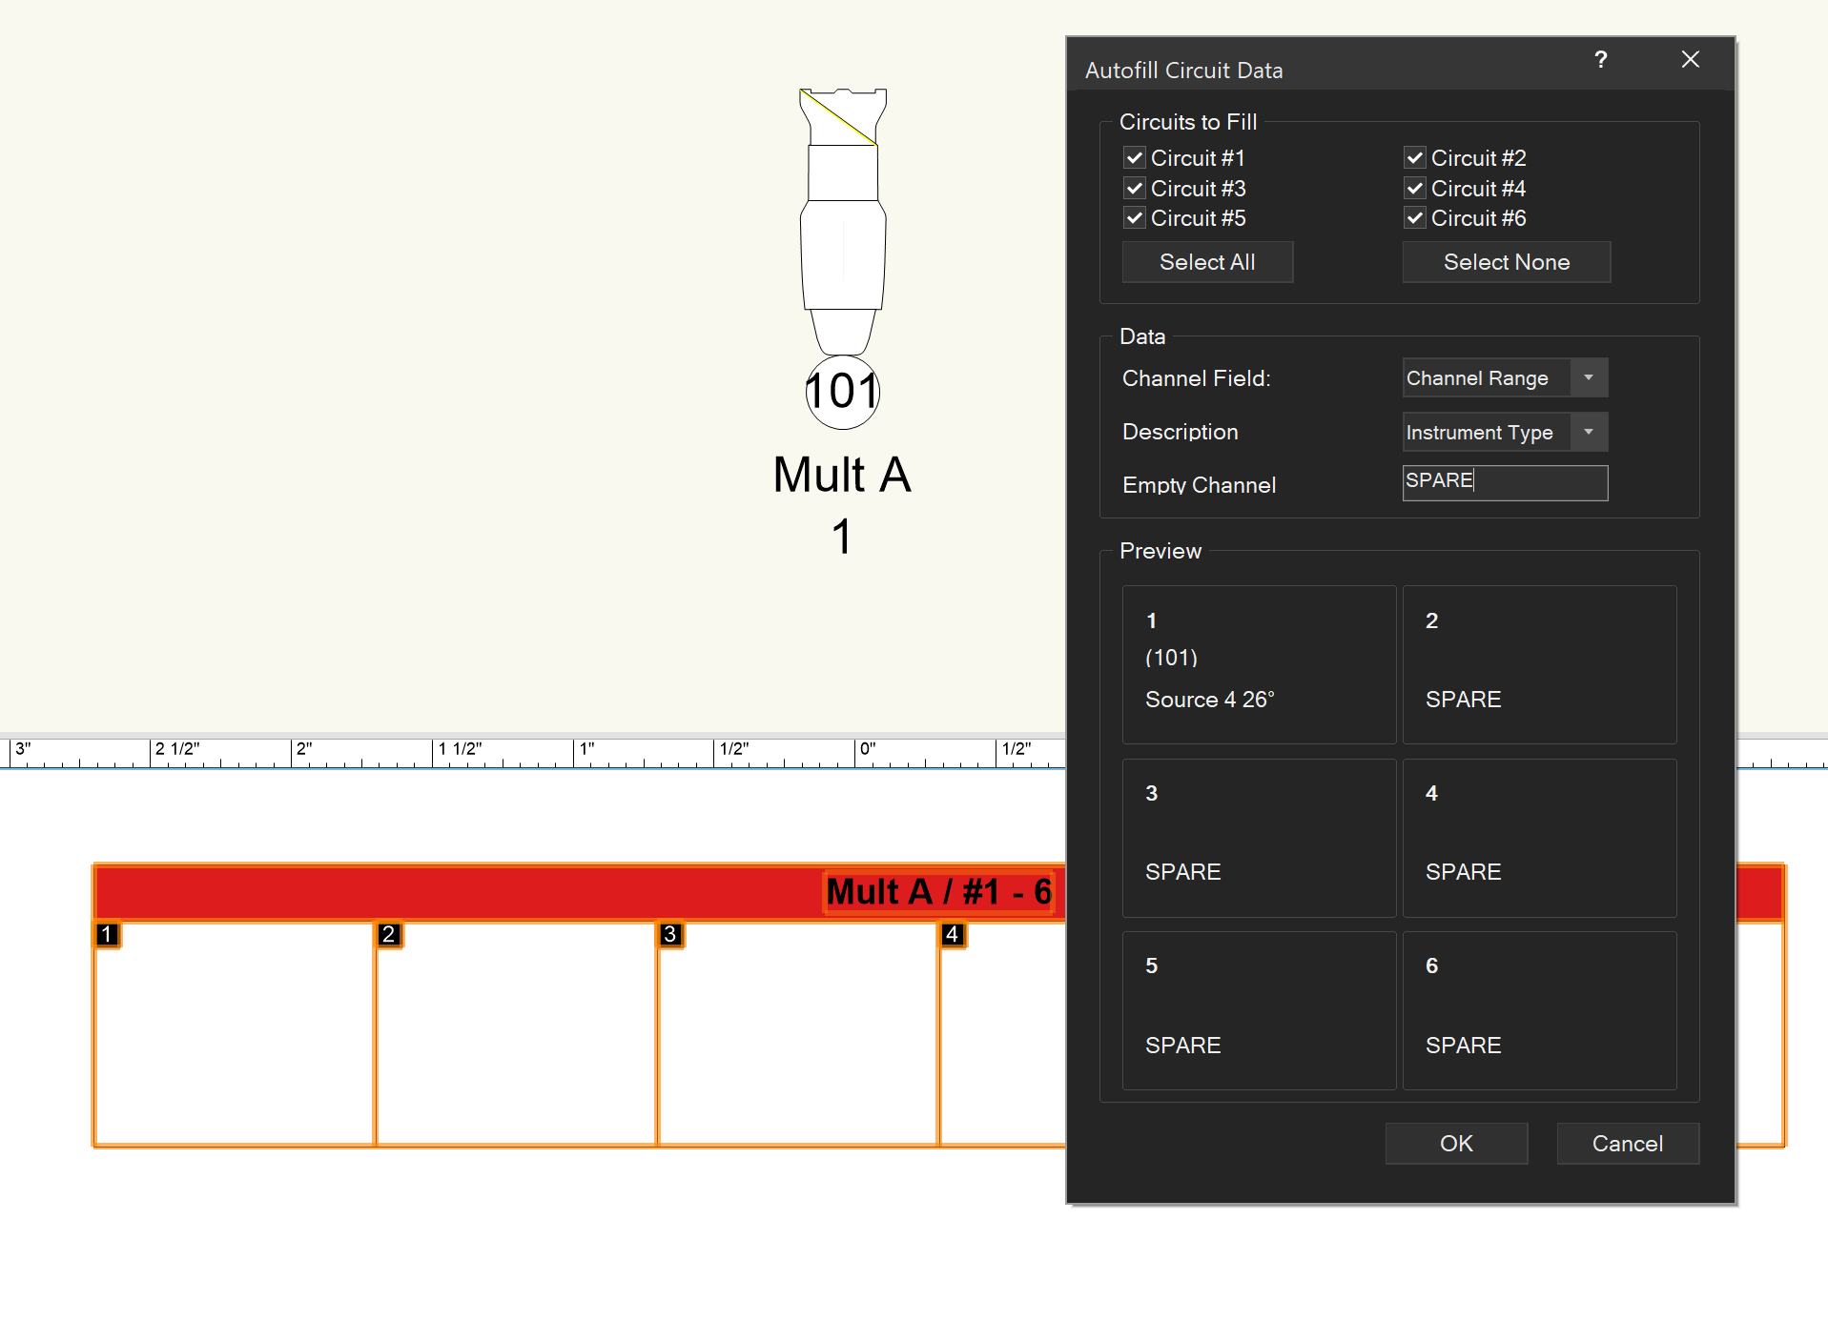Close the Autofill Circuit Data dialog
This screenshot has height=1321, width=1828.
pos(1691,60)
